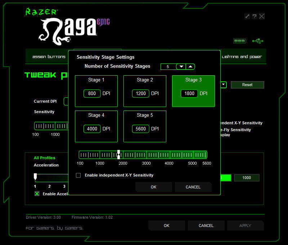Click the background Sensitivity slider near 1000

tap(55, 126)
